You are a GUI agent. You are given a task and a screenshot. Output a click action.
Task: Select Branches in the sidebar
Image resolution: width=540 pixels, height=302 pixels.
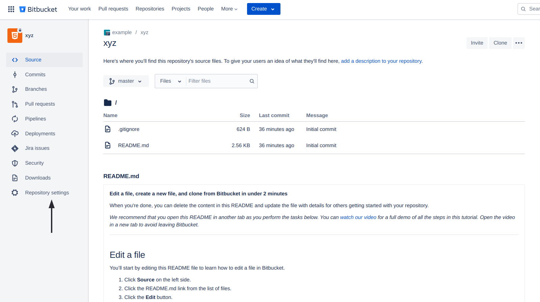tap(44, 89)
